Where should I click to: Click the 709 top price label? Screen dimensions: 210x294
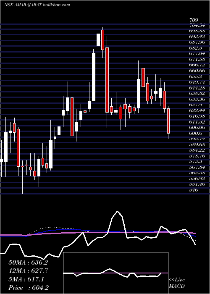[194, 20]
